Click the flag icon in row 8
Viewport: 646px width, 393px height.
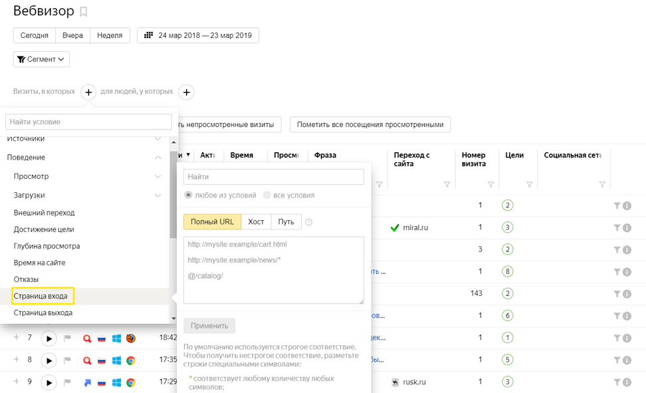point(67,360)
